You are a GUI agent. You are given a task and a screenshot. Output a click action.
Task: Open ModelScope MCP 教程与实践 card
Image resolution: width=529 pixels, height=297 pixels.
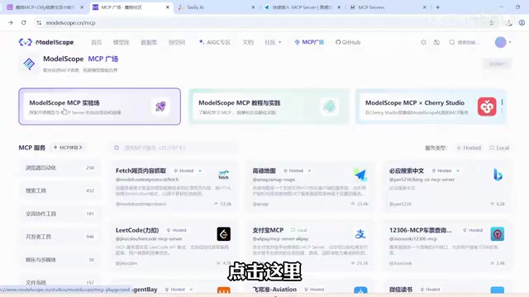269,106
